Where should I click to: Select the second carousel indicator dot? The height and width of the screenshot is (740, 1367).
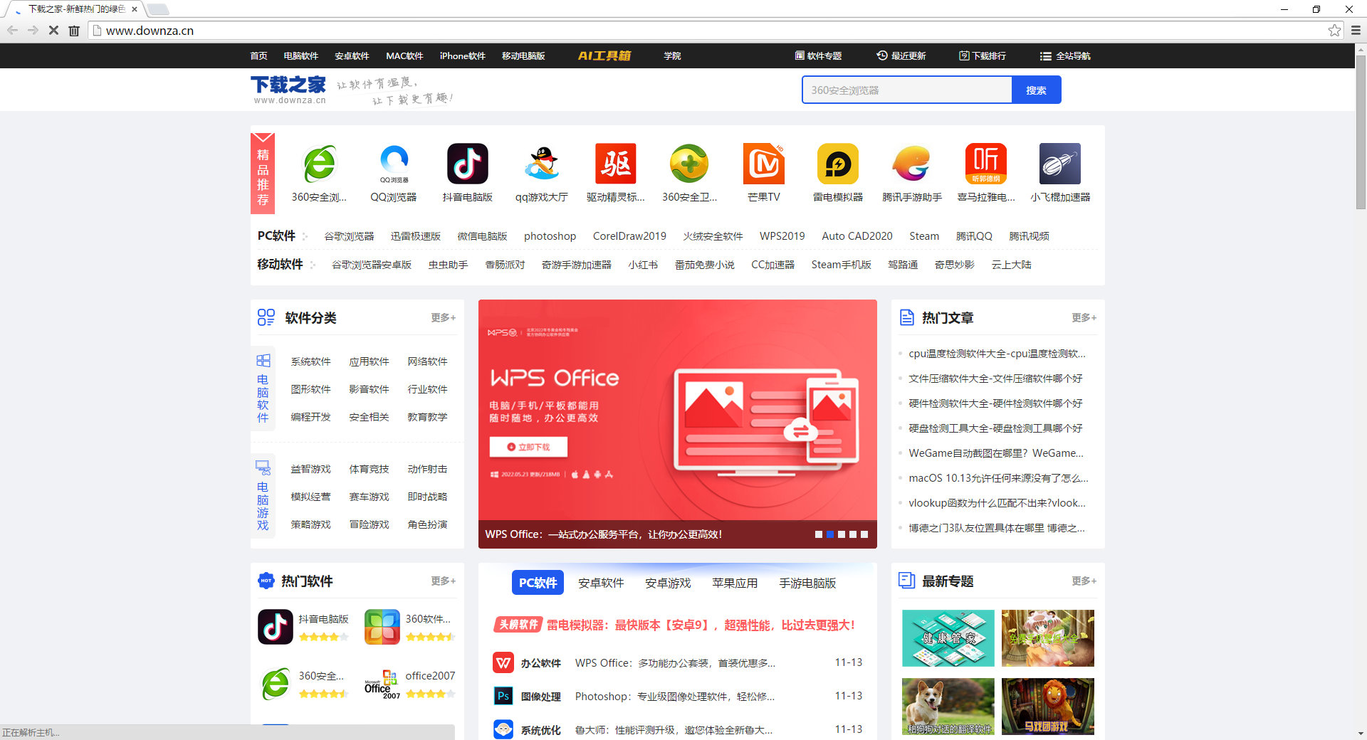point(830,534)
